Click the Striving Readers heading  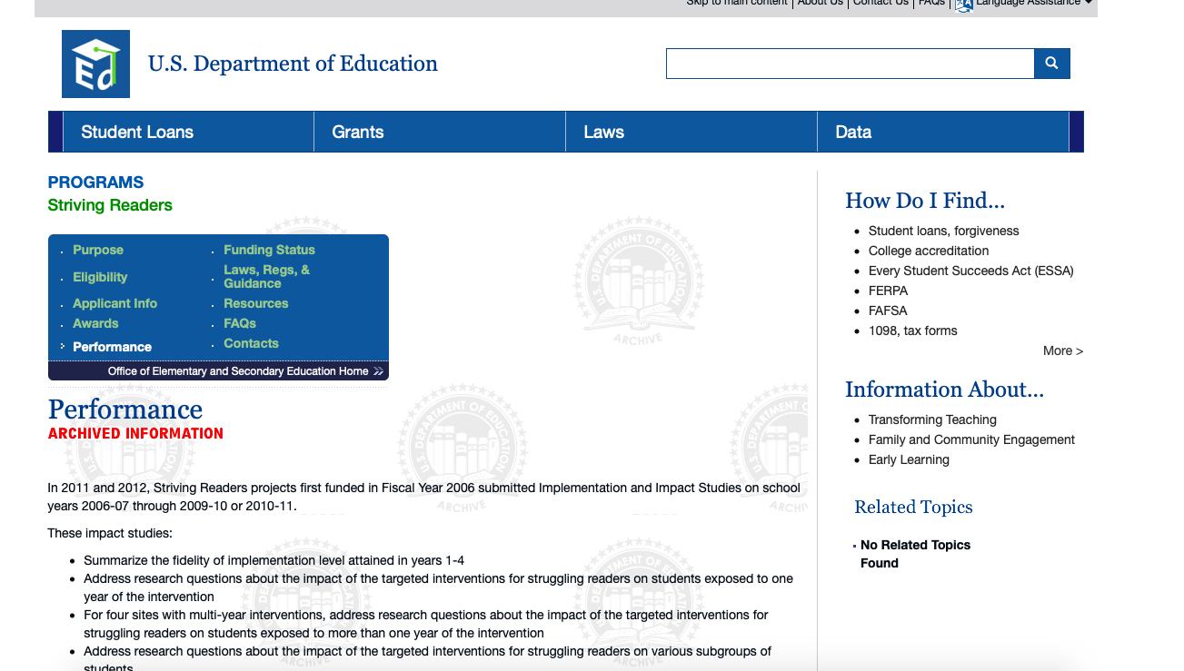pyautogui.click(x=110, y=205)
